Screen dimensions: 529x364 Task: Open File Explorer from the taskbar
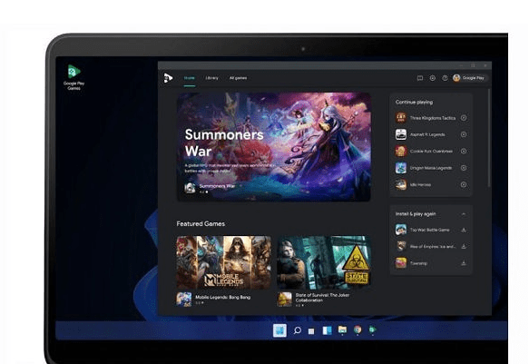342,330
